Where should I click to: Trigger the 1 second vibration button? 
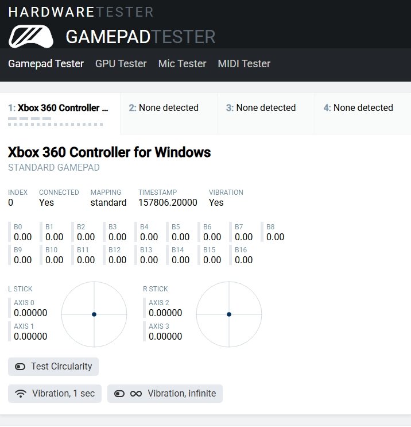pos(55,394)
